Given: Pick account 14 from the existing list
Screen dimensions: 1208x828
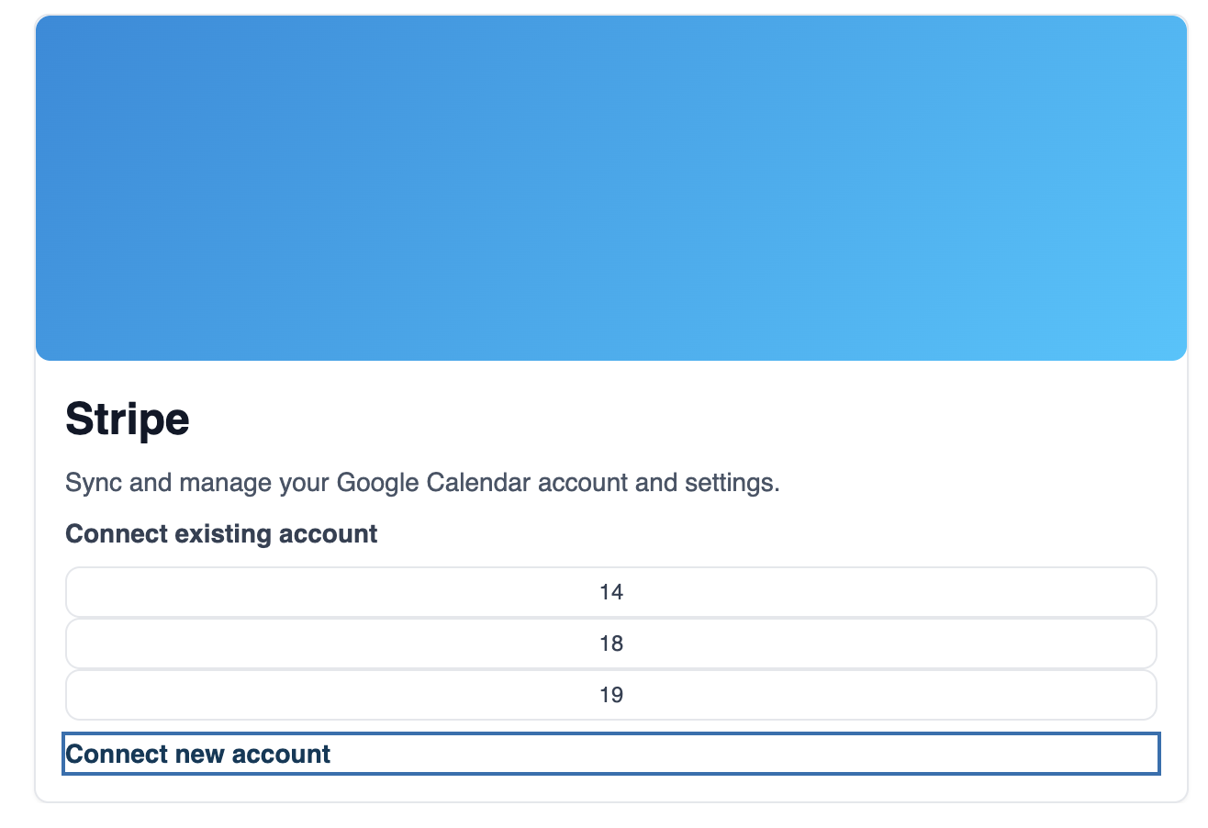Looking at the screenshot, I should coord(610,592).
